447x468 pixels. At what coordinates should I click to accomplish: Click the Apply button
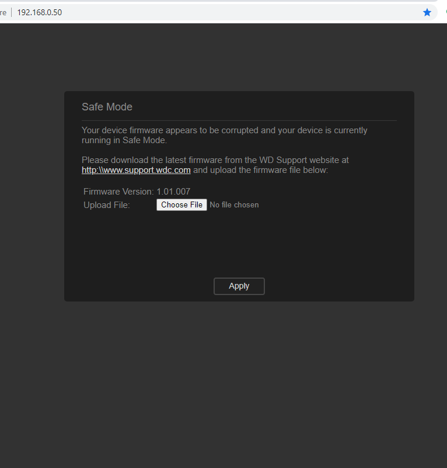pos(239,286)
